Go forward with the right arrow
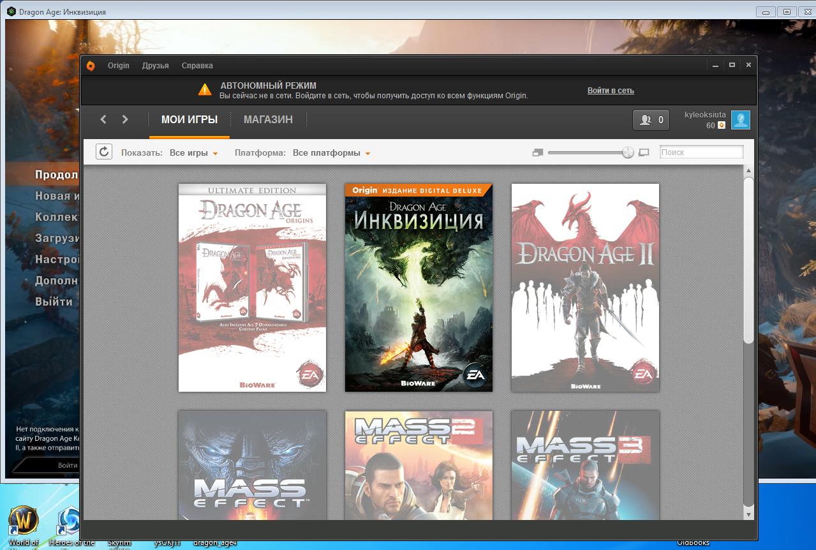The width and height of the screenshot is (816, 550). pos(125,119)
